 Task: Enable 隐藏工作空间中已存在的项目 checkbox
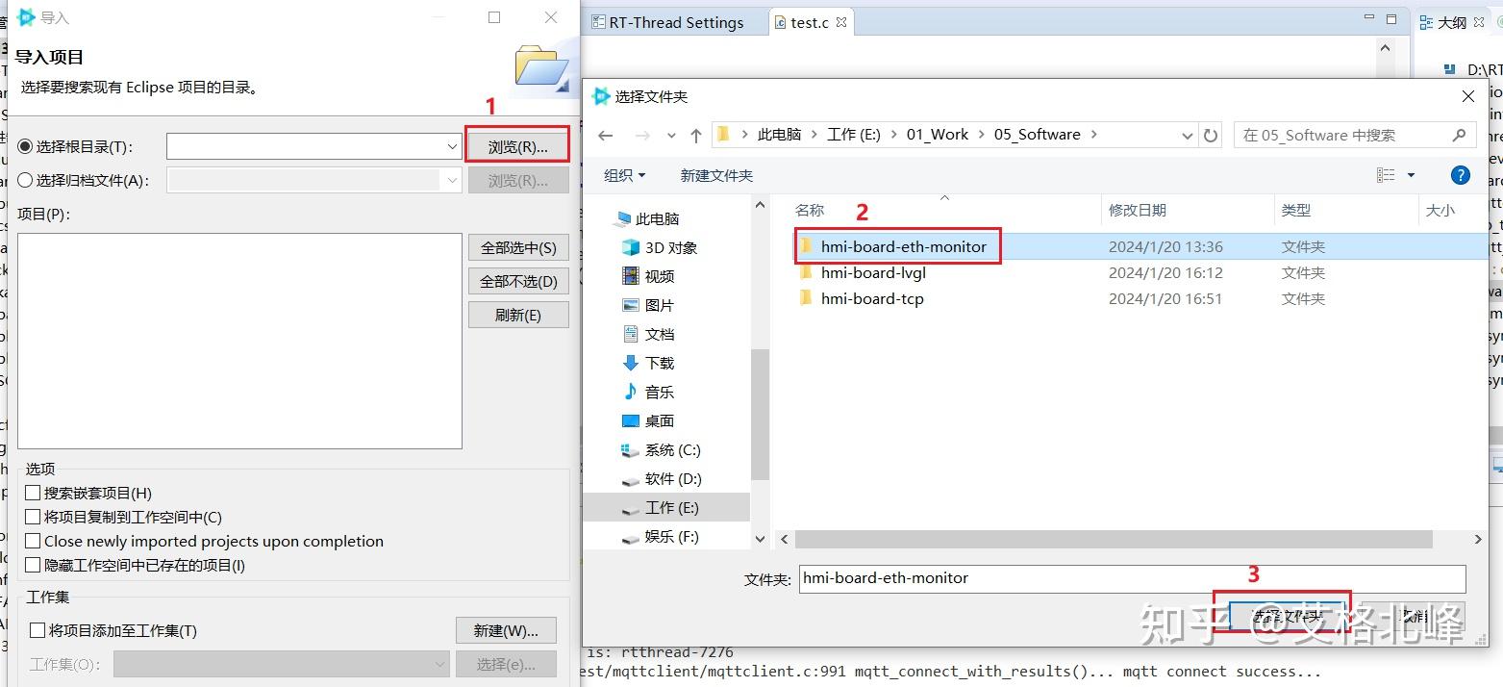(33, 565)
